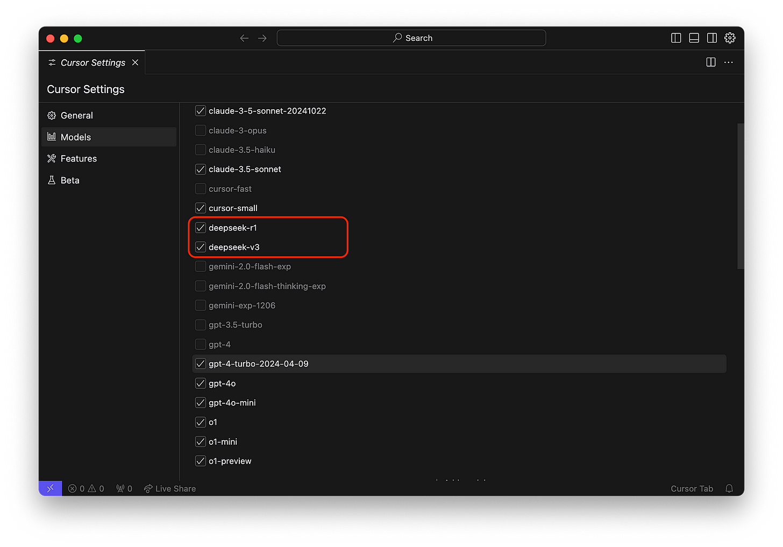Toggle the bottom panel layout icon
Screen dimensions: 783x547
694,38
